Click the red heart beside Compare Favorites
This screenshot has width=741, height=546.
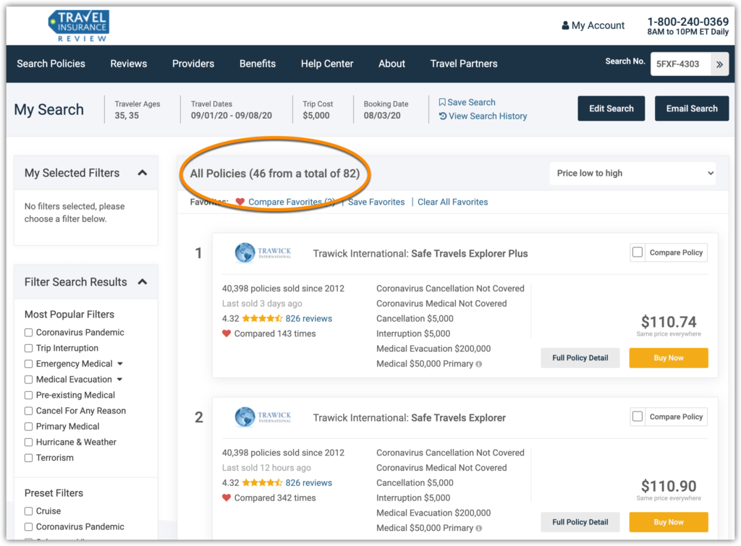[240, 202]
